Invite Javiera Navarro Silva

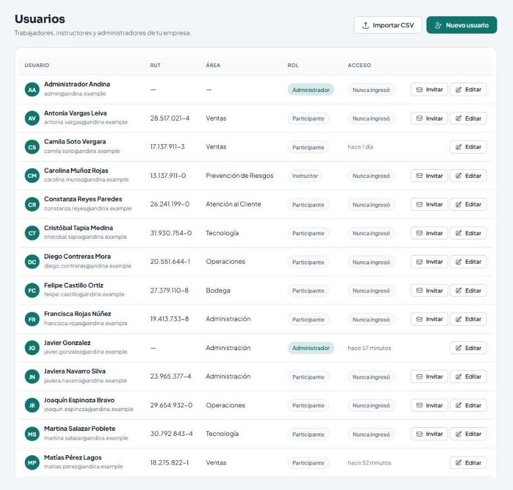coord(429,377)
